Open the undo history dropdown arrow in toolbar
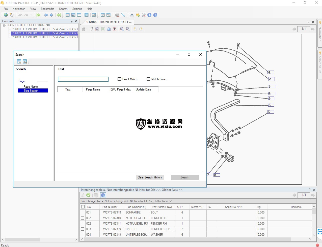322x247 pixels. (31, 15)
